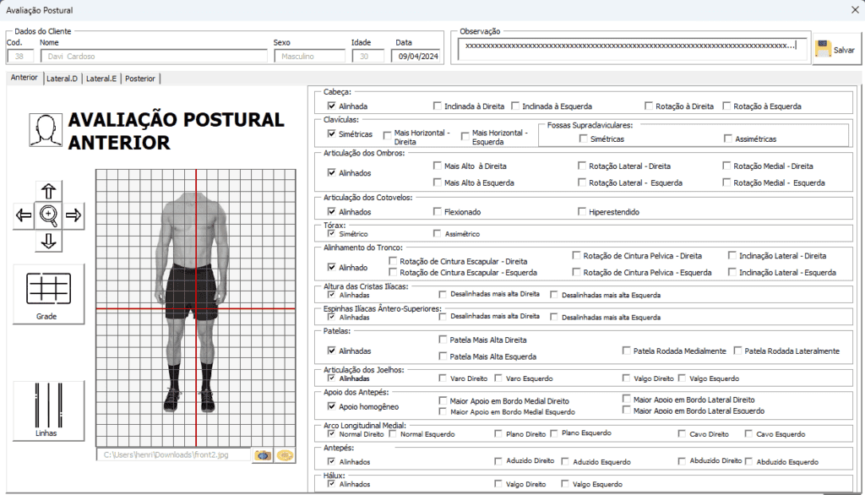Image resolution: width=865 pixels, height=495 pixels.
Task: Check Maior Apoio em Bordo Lateral Direito
Action: [626, 399]
